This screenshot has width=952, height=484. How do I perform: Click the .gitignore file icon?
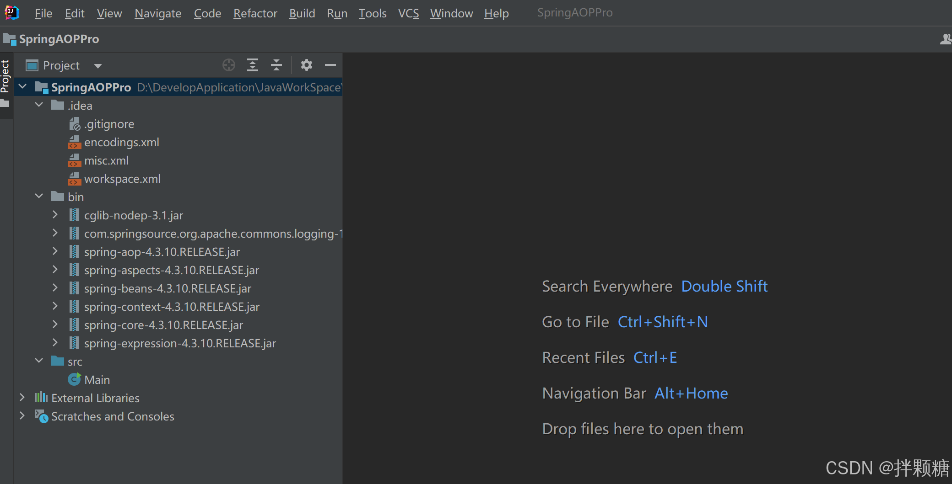75,124
